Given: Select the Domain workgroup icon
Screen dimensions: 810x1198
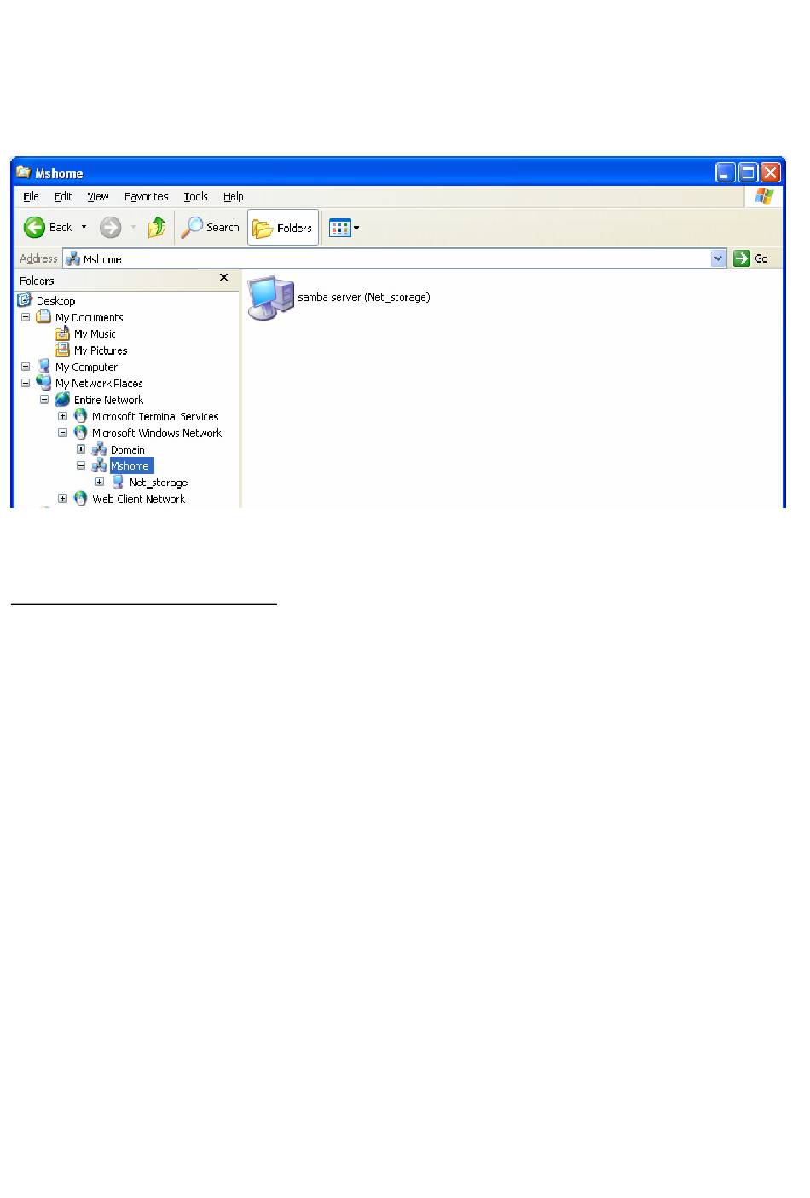Looking at the screenshot, I should click(x=99, y=449).
